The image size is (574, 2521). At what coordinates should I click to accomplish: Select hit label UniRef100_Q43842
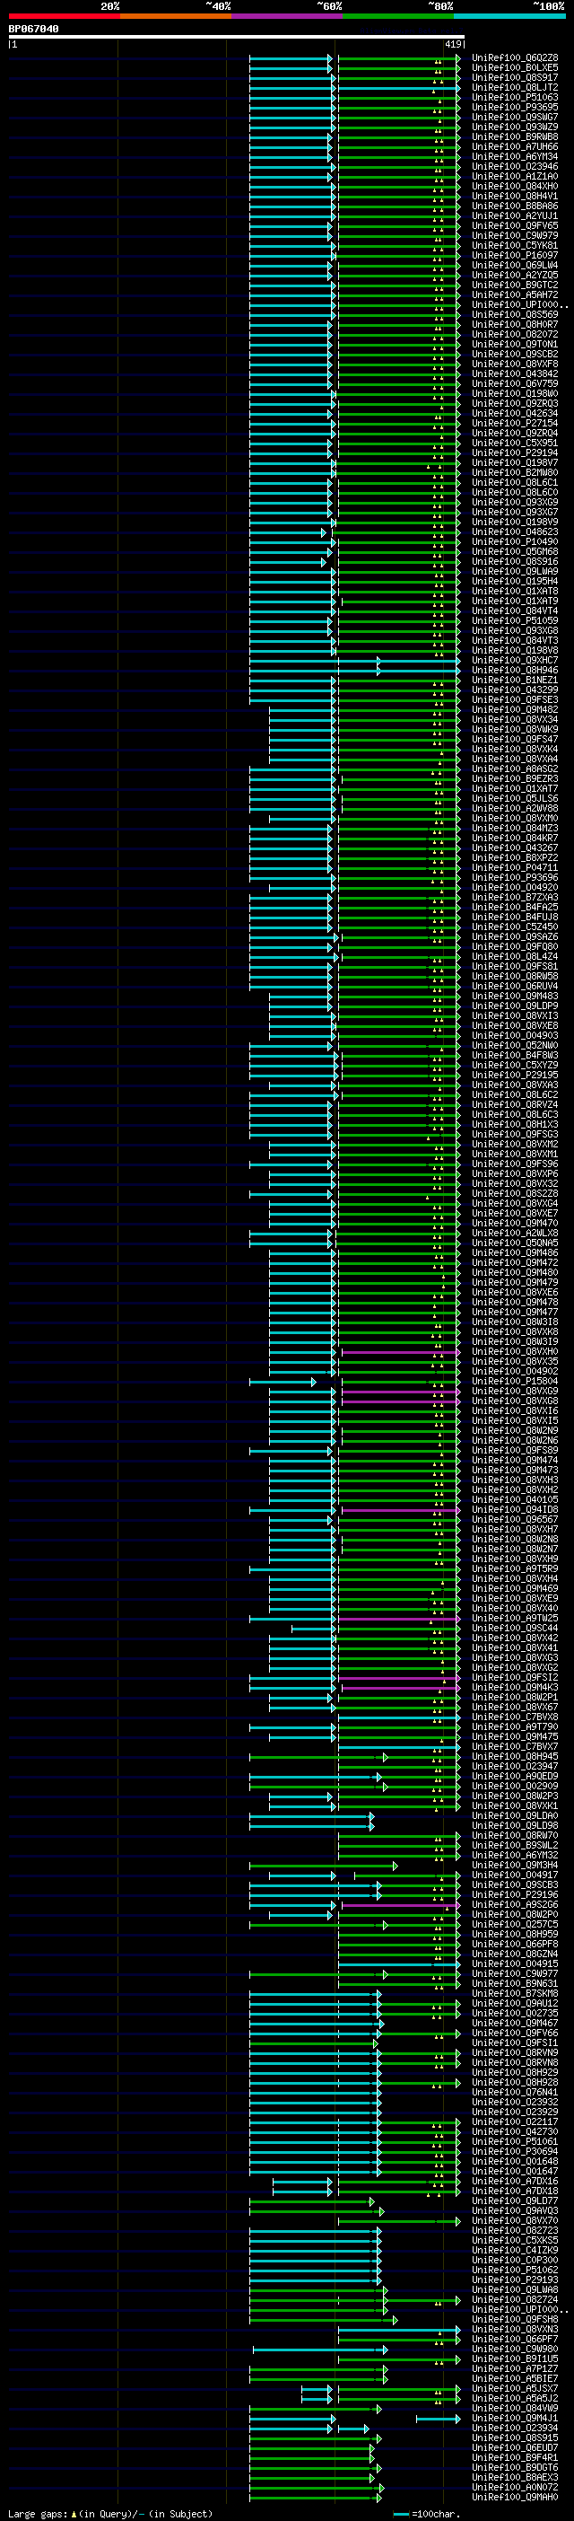coord(516,373)
